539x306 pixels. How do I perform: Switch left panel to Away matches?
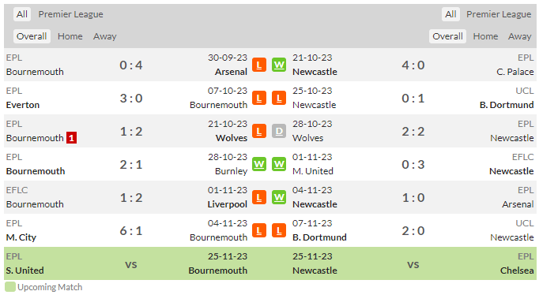(x=105, y=36)
